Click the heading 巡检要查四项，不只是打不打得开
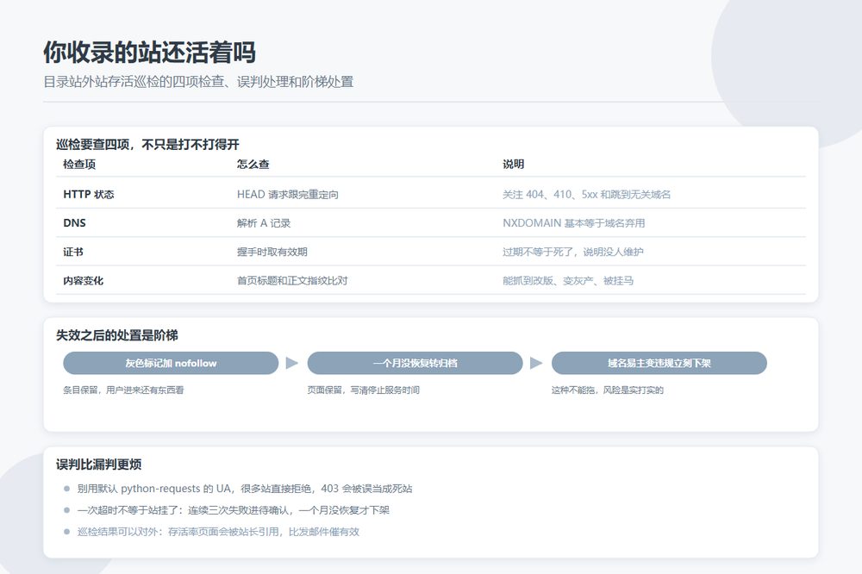The height and width of the screenshot is (574, 862). pos(147,145)
